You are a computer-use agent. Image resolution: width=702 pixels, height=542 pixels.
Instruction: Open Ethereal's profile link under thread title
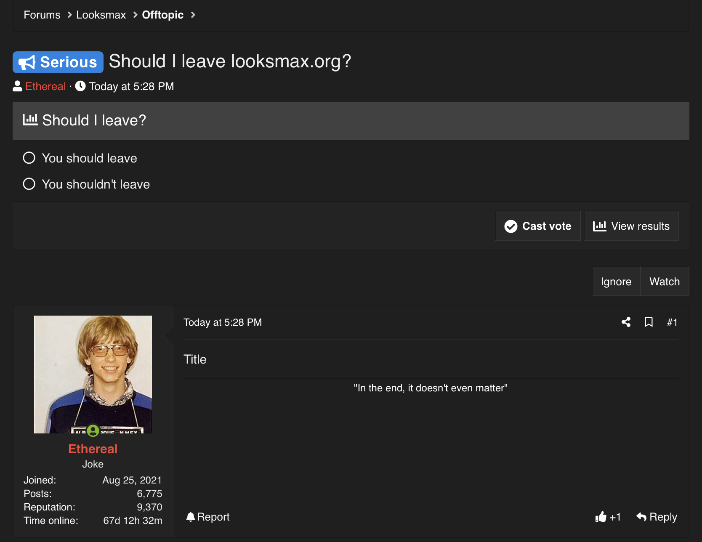45,86
